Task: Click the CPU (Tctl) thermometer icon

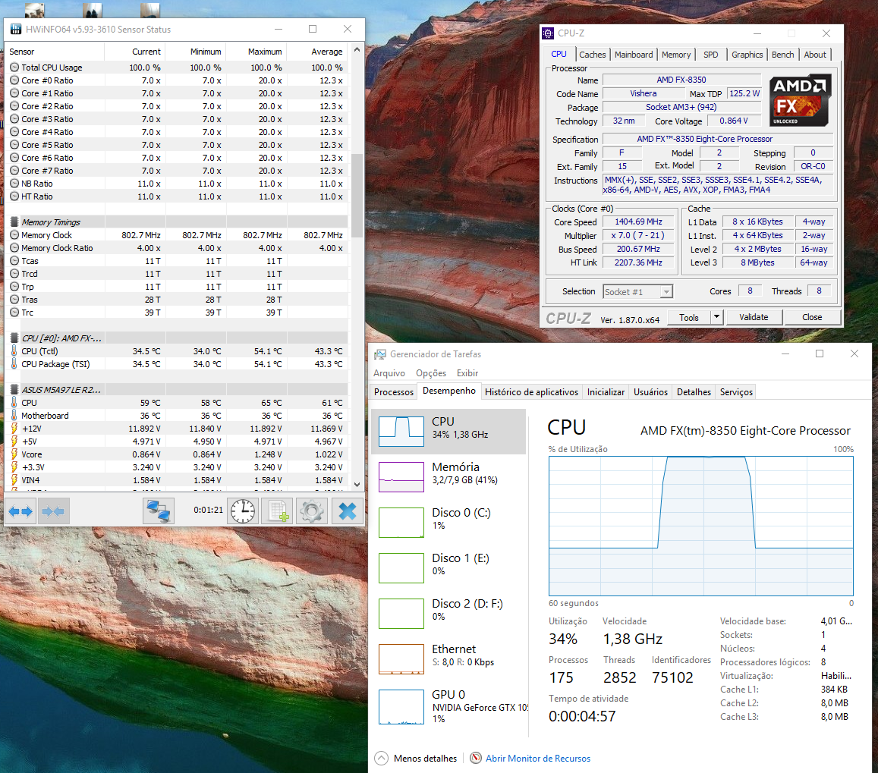Action: 14,351
